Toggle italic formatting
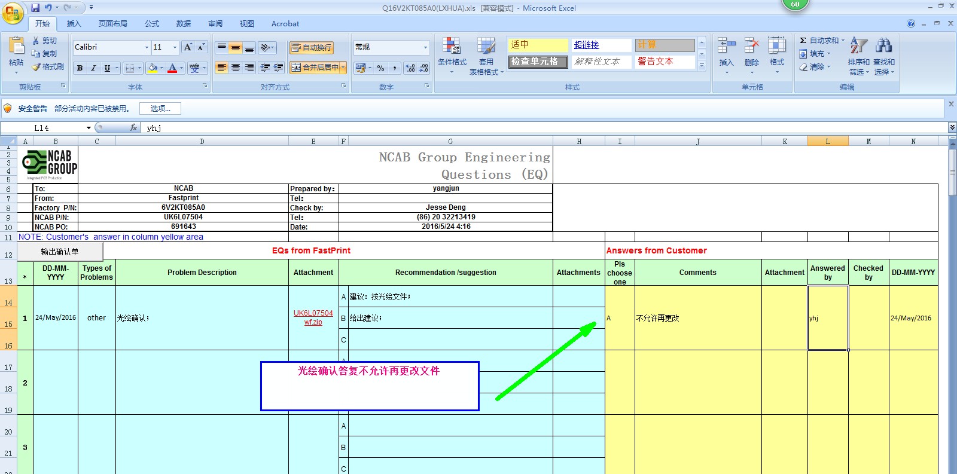957x474 pixels. (x=93, y=68)
